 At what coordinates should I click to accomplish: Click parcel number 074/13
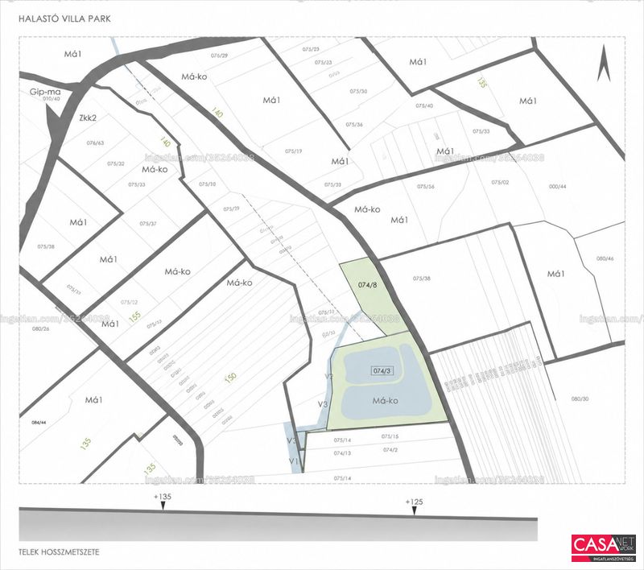[342, 453]
